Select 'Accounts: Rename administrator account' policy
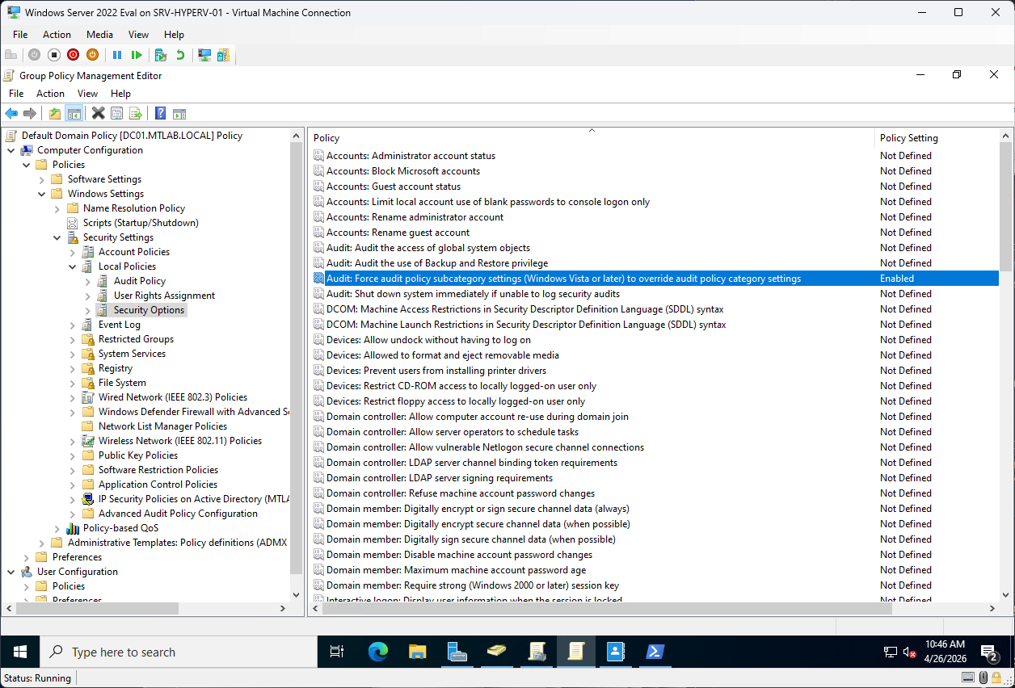Viewport: 1015px width, 688px height. click(x=415, y=217)
